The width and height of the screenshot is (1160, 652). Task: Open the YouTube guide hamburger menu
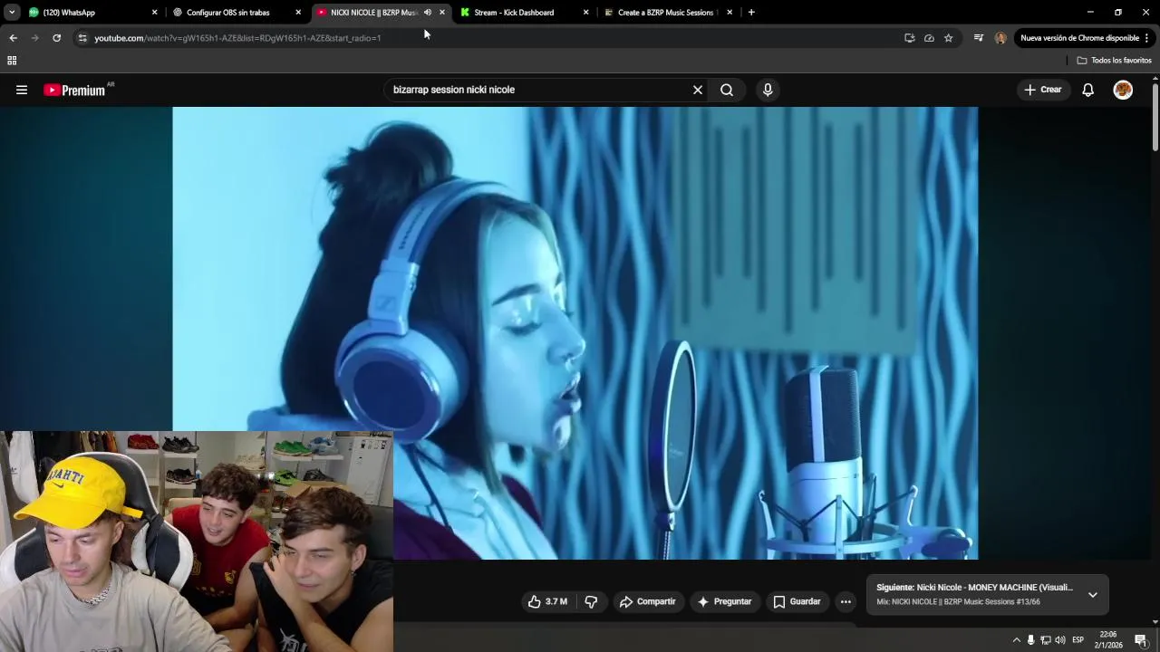22,90
